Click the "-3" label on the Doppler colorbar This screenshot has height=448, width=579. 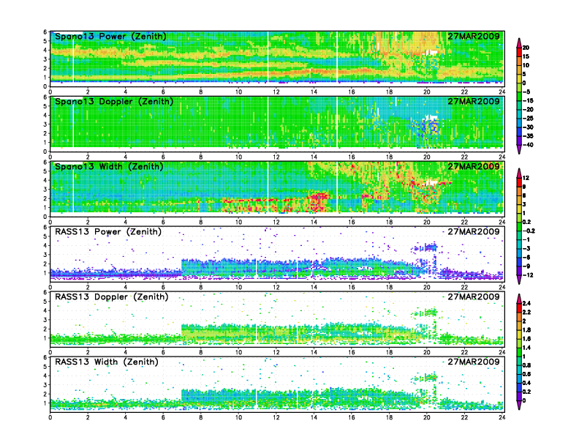[x=526, y=248]
